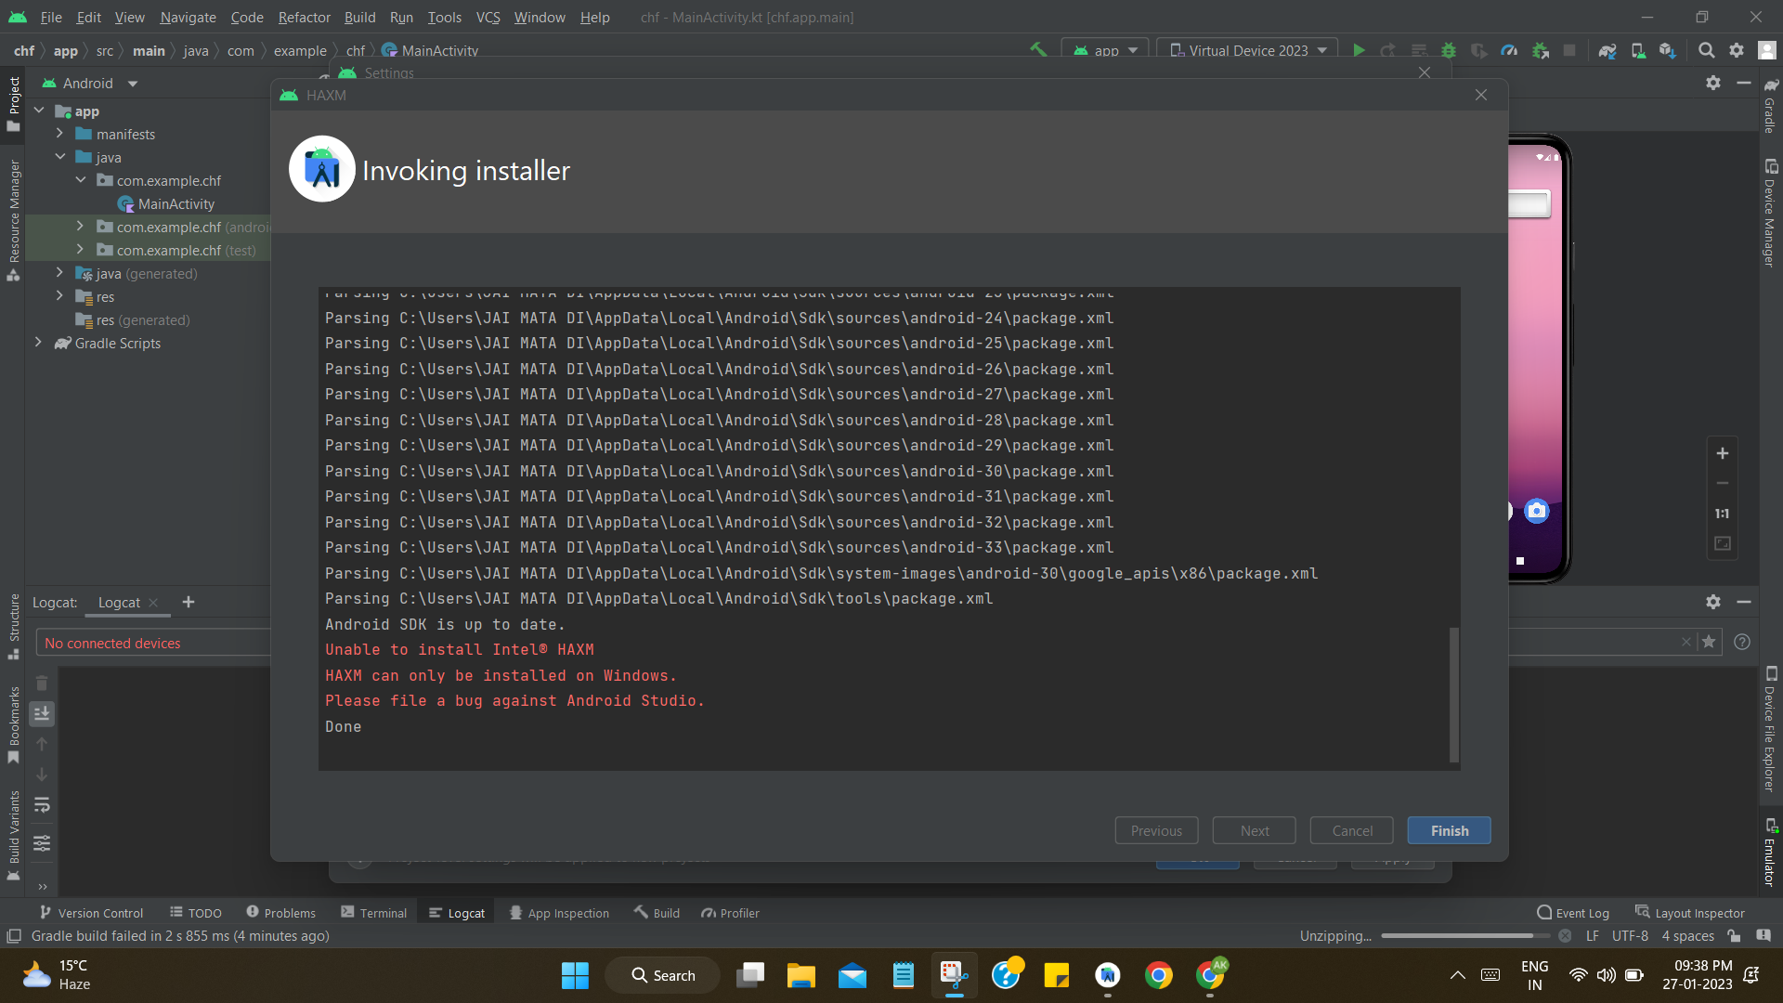Click the Finish button
Viewport: 1783px width, 1003px height.
click(1449, 830)
